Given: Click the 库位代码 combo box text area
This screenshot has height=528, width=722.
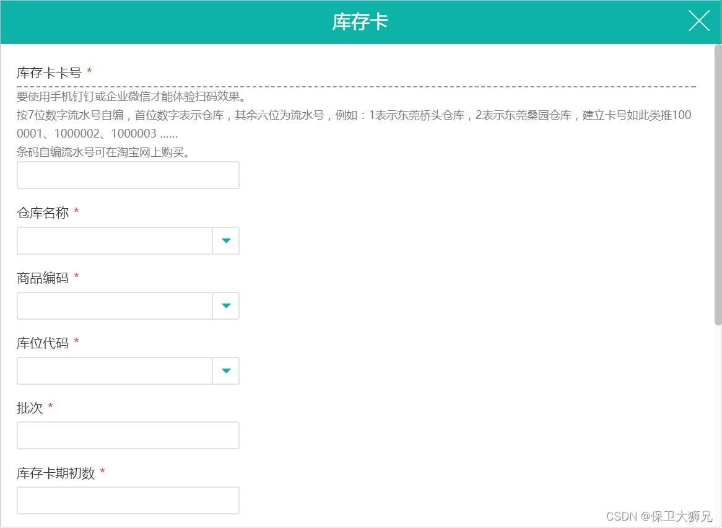Looking at the screenshot, I should 115,371.
